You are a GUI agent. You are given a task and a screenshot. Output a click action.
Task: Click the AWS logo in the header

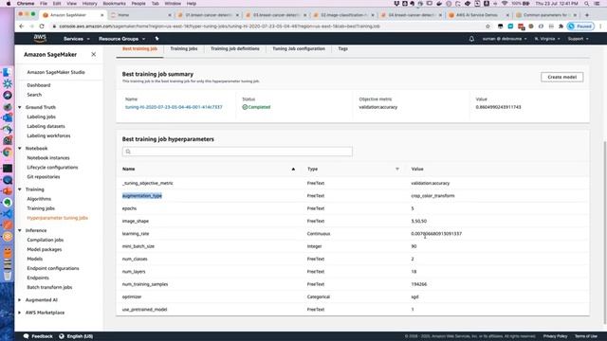tap(40, 38)
